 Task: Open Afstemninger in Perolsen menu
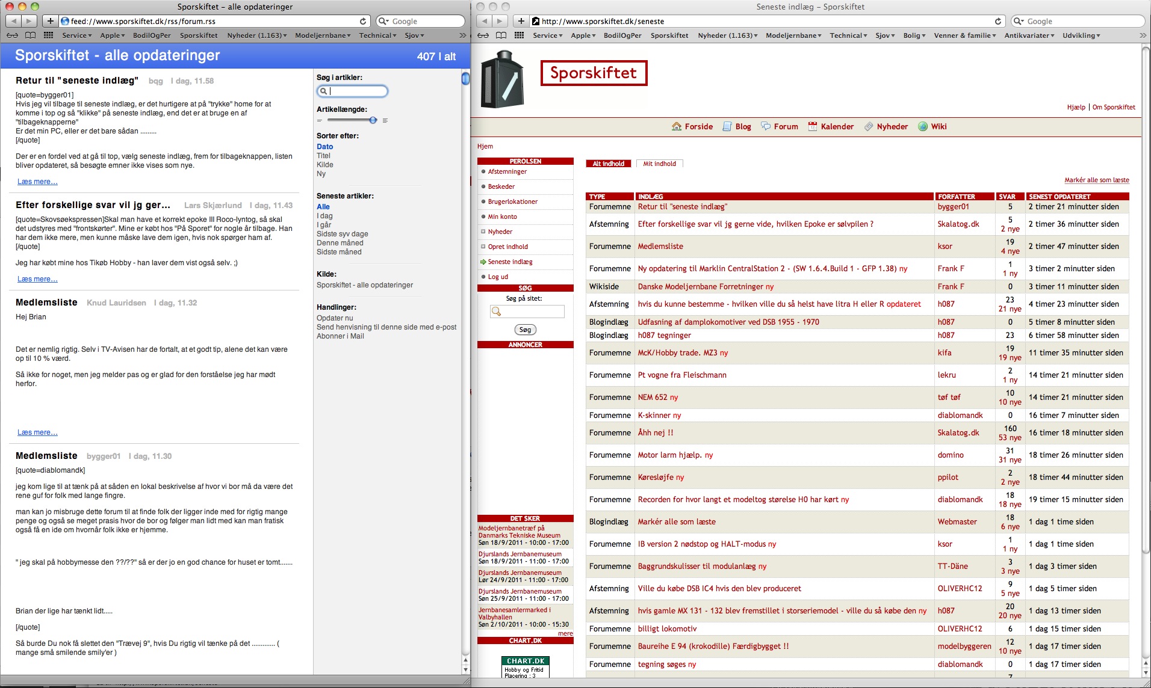click(507, 171)
